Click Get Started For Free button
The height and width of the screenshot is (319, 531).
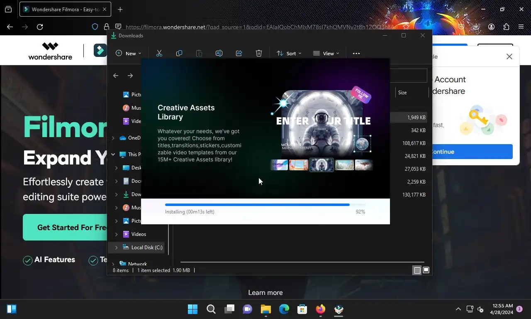coord(65,227)
